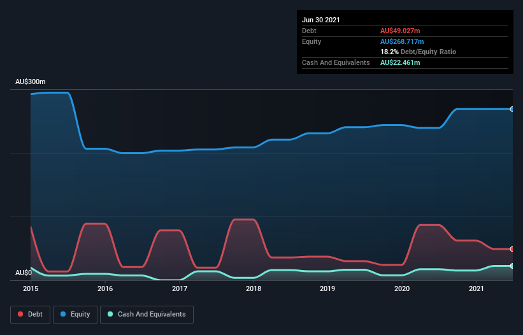Select the 2021 x-axis label
523x335 pixels.
(476, 289)
